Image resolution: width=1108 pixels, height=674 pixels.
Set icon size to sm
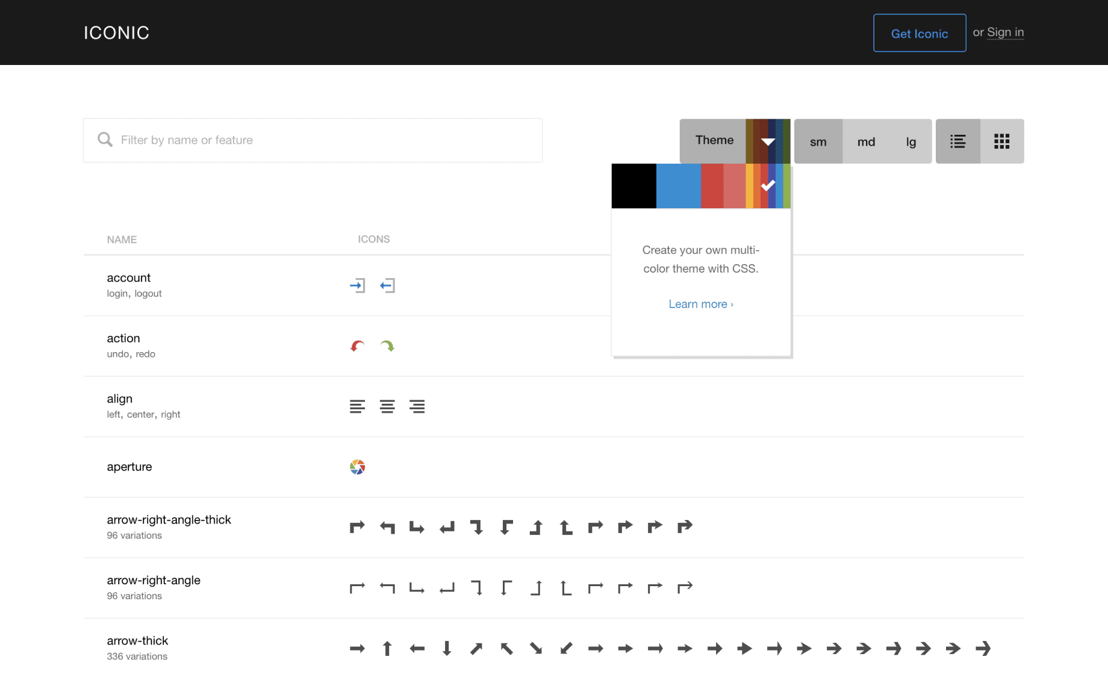[818, 142]
